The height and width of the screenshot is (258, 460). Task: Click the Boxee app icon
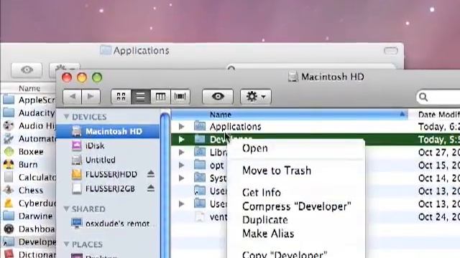click(9, 151)
